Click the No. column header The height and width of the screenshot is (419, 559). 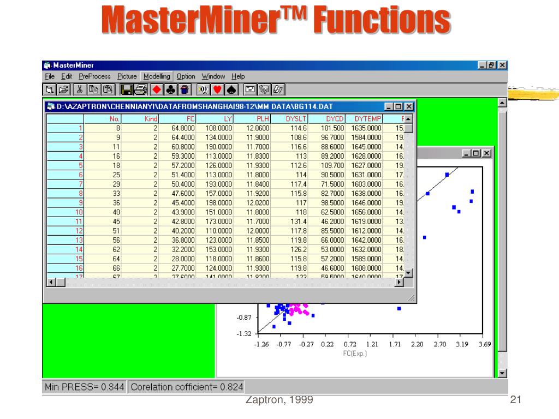102,118
